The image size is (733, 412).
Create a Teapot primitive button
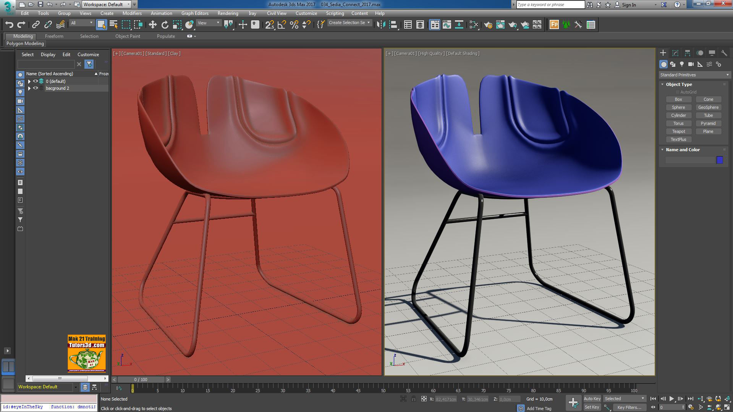pos(678,131)
